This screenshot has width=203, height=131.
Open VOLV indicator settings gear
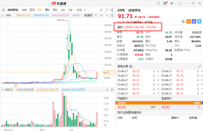pos(112,90)
